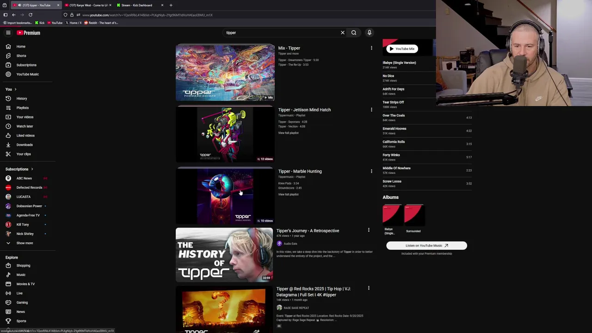The width and height of the screenshot is (592, 333).
Task: Open 'Tipper - Jettison Mind Hatch' title
Action: click(x=304, y=110)
